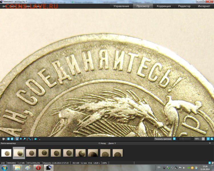The width and height of the screenshot is (214, 171).
Task: Click the 3072x2304x24b dimensions in status bar
Action: tap(33, 163)
